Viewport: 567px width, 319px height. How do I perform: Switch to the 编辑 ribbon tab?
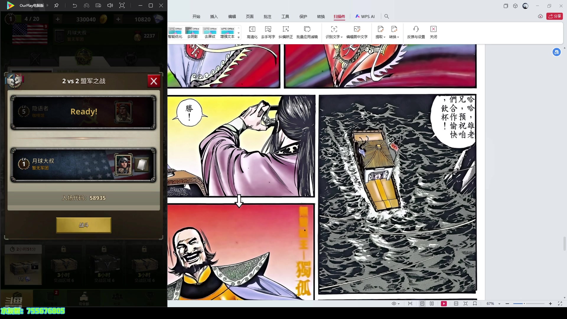232,17
